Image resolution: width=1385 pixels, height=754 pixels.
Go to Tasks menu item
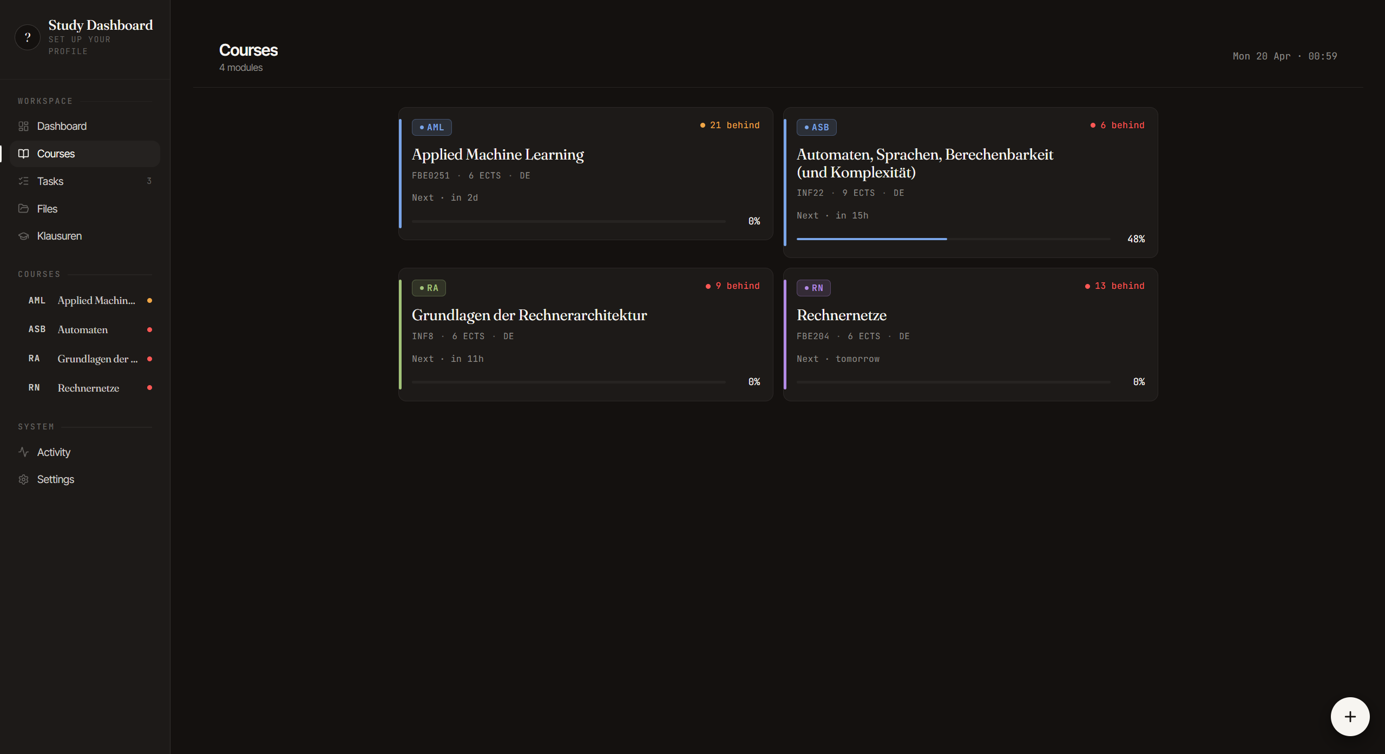[x=50, y=181]
